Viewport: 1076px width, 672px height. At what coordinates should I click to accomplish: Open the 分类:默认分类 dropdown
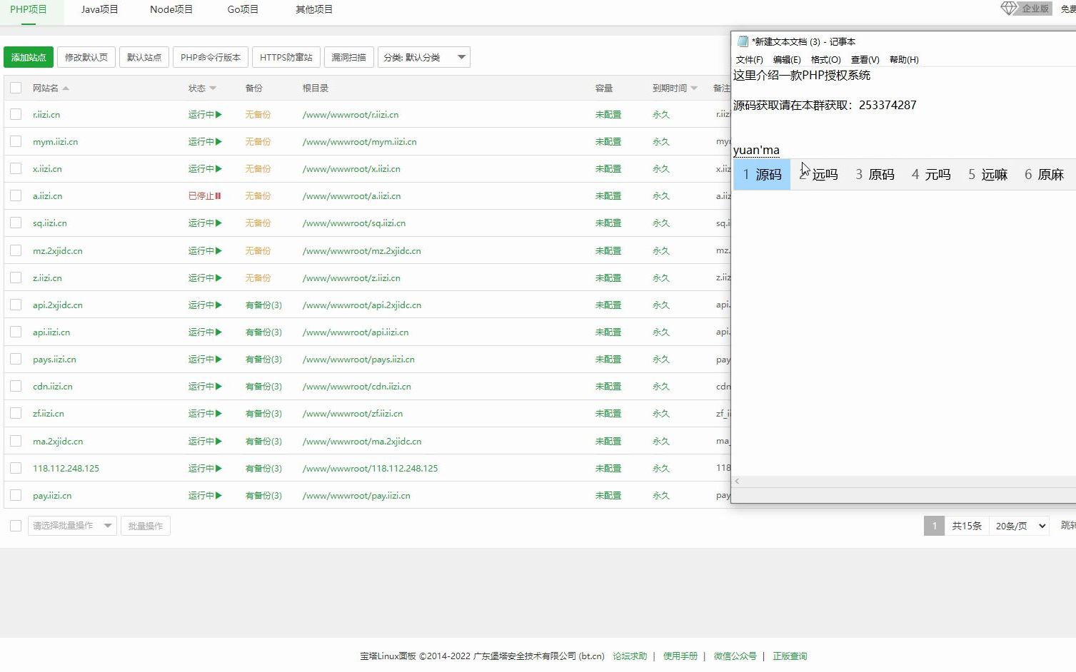[x=423, y=56]
